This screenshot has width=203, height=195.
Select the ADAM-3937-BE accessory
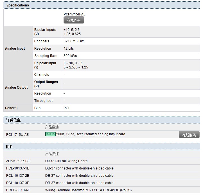pos(18,161)
